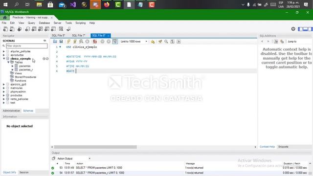Stop the query being executed
This screenshot has height=176, width=313.
click(x=87, y=42)
